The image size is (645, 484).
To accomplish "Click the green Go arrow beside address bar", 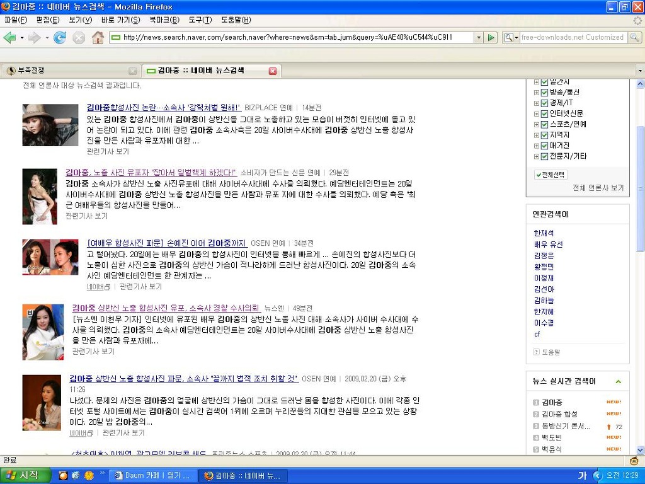I will 491,37.
